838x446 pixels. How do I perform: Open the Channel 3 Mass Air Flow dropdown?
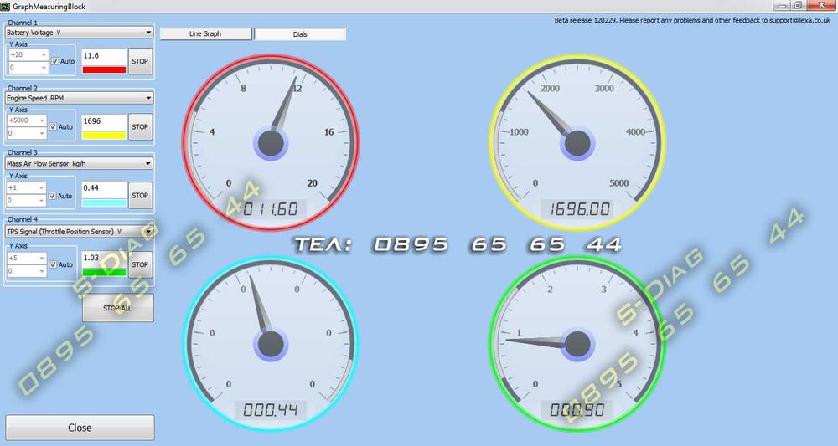(x=79, y=164)
